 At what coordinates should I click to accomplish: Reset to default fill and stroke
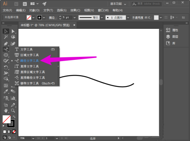(x=4, y=126)
